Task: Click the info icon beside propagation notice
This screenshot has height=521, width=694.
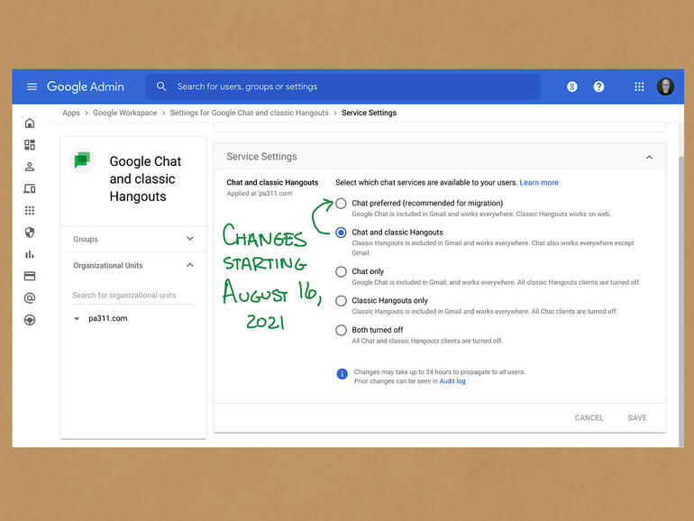Action: tap(342, 374)
